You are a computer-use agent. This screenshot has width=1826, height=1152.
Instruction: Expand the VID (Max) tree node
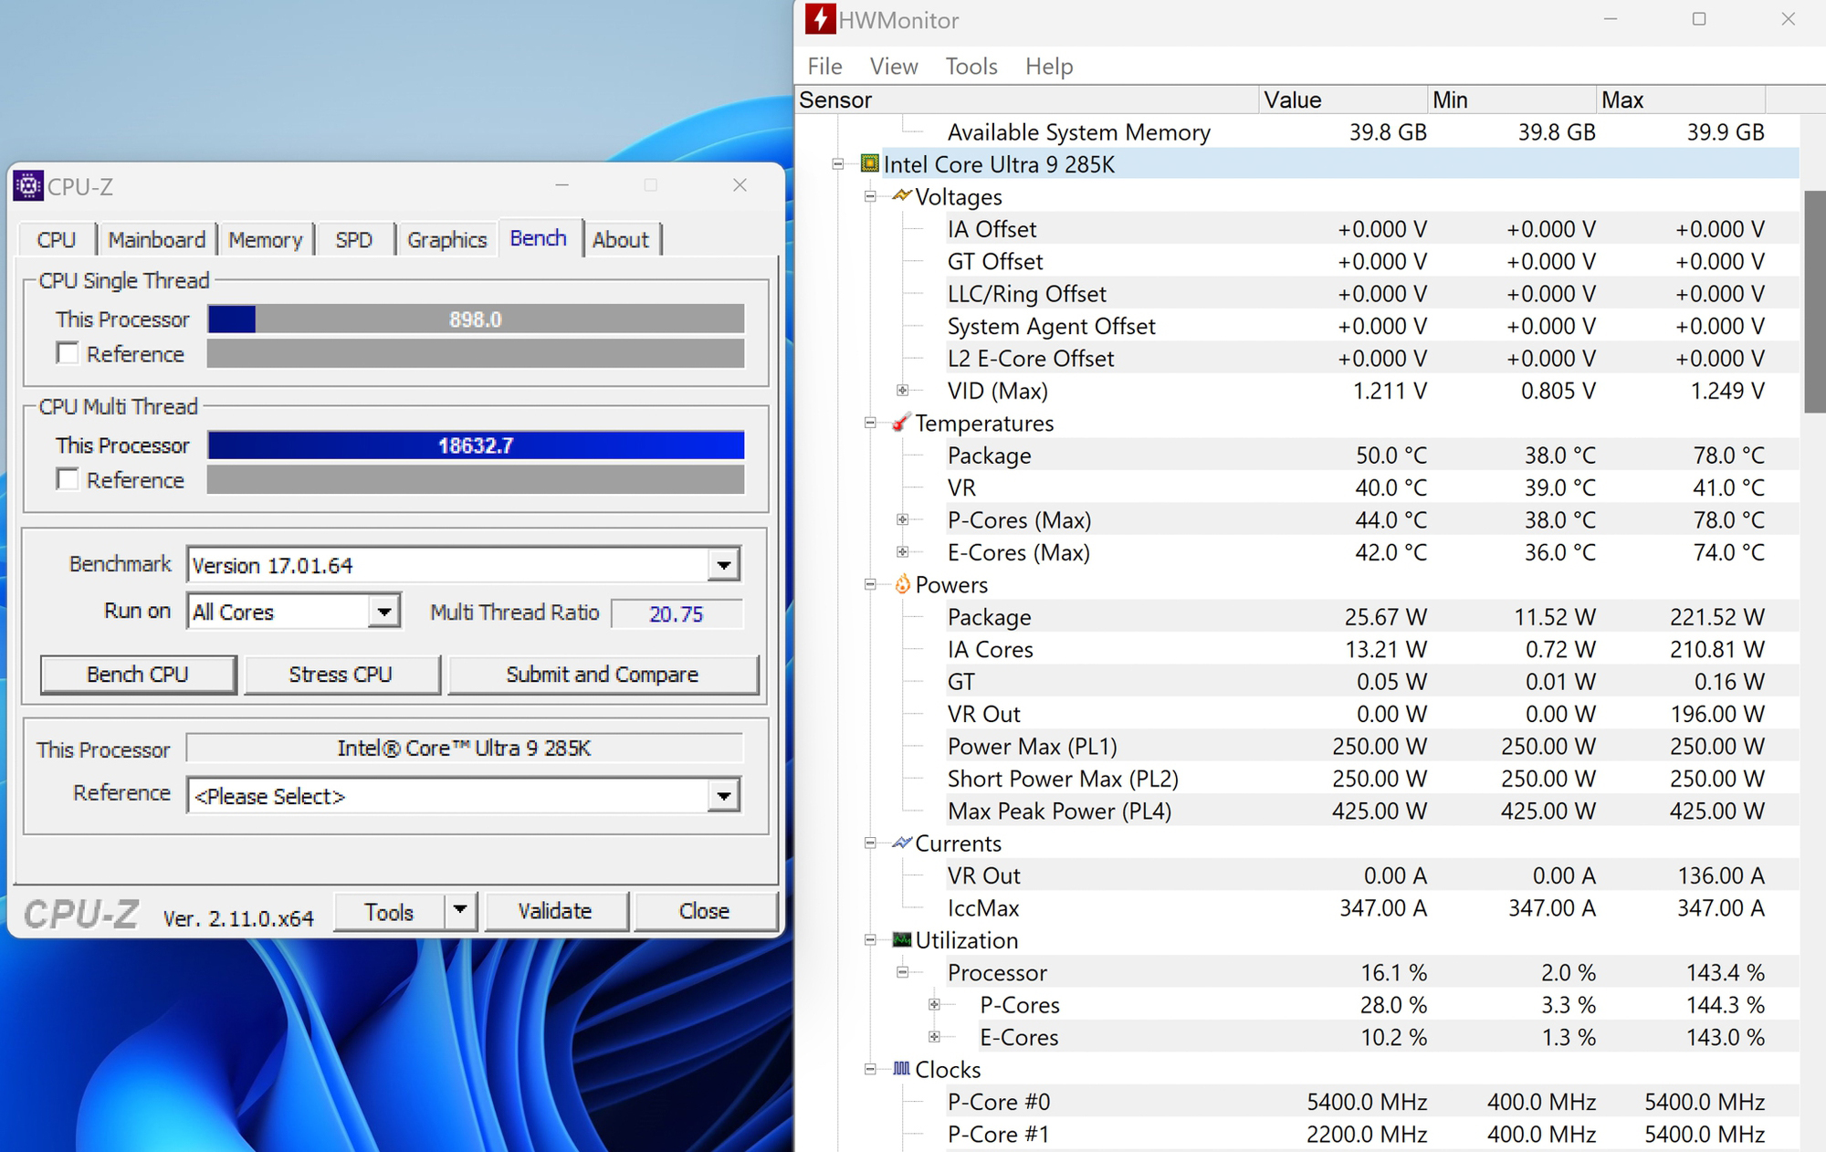902,391
